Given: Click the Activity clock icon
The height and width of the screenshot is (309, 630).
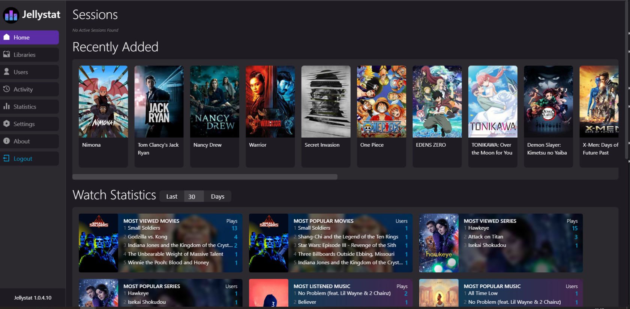Looking at the screenshot, I should [6, 89].
